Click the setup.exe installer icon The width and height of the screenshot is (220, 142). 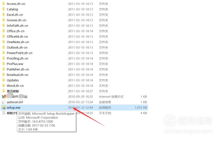[4, 107]
